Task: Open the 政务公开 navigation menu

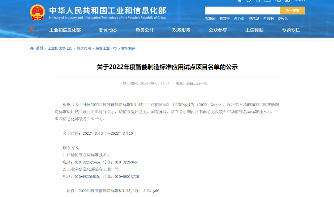Action: click(x=145, y=30)
